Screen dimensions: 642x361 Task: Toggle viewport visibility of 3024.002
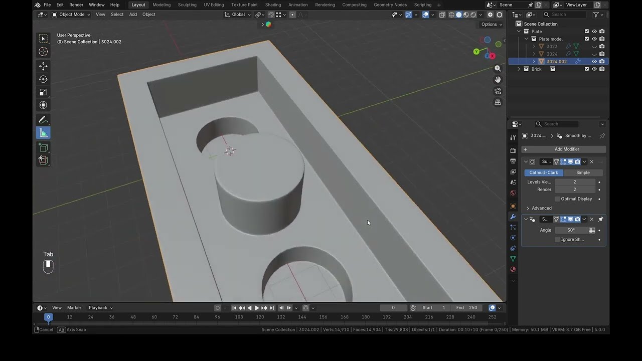click(594, 61)
